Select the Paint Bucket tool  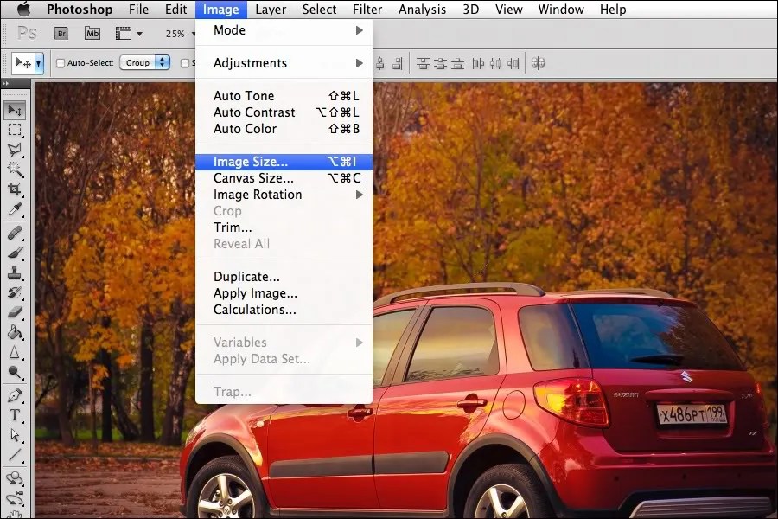[15, 332]
